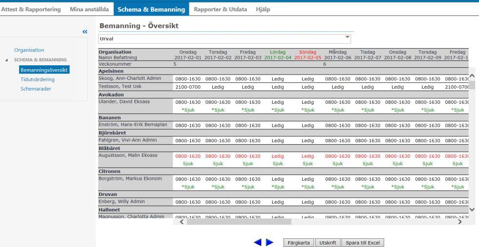Click the horizontal scrollbar right arrow

460,222
